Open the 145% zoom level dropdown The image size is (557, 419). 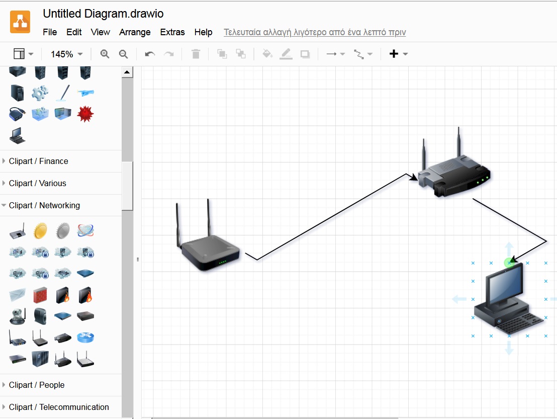[67, 54]
